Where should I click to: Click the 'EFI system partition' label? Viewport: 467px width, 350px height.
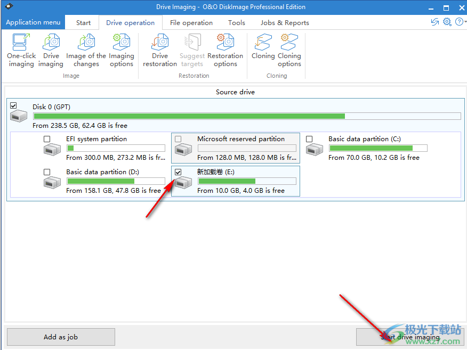(96, 139)
